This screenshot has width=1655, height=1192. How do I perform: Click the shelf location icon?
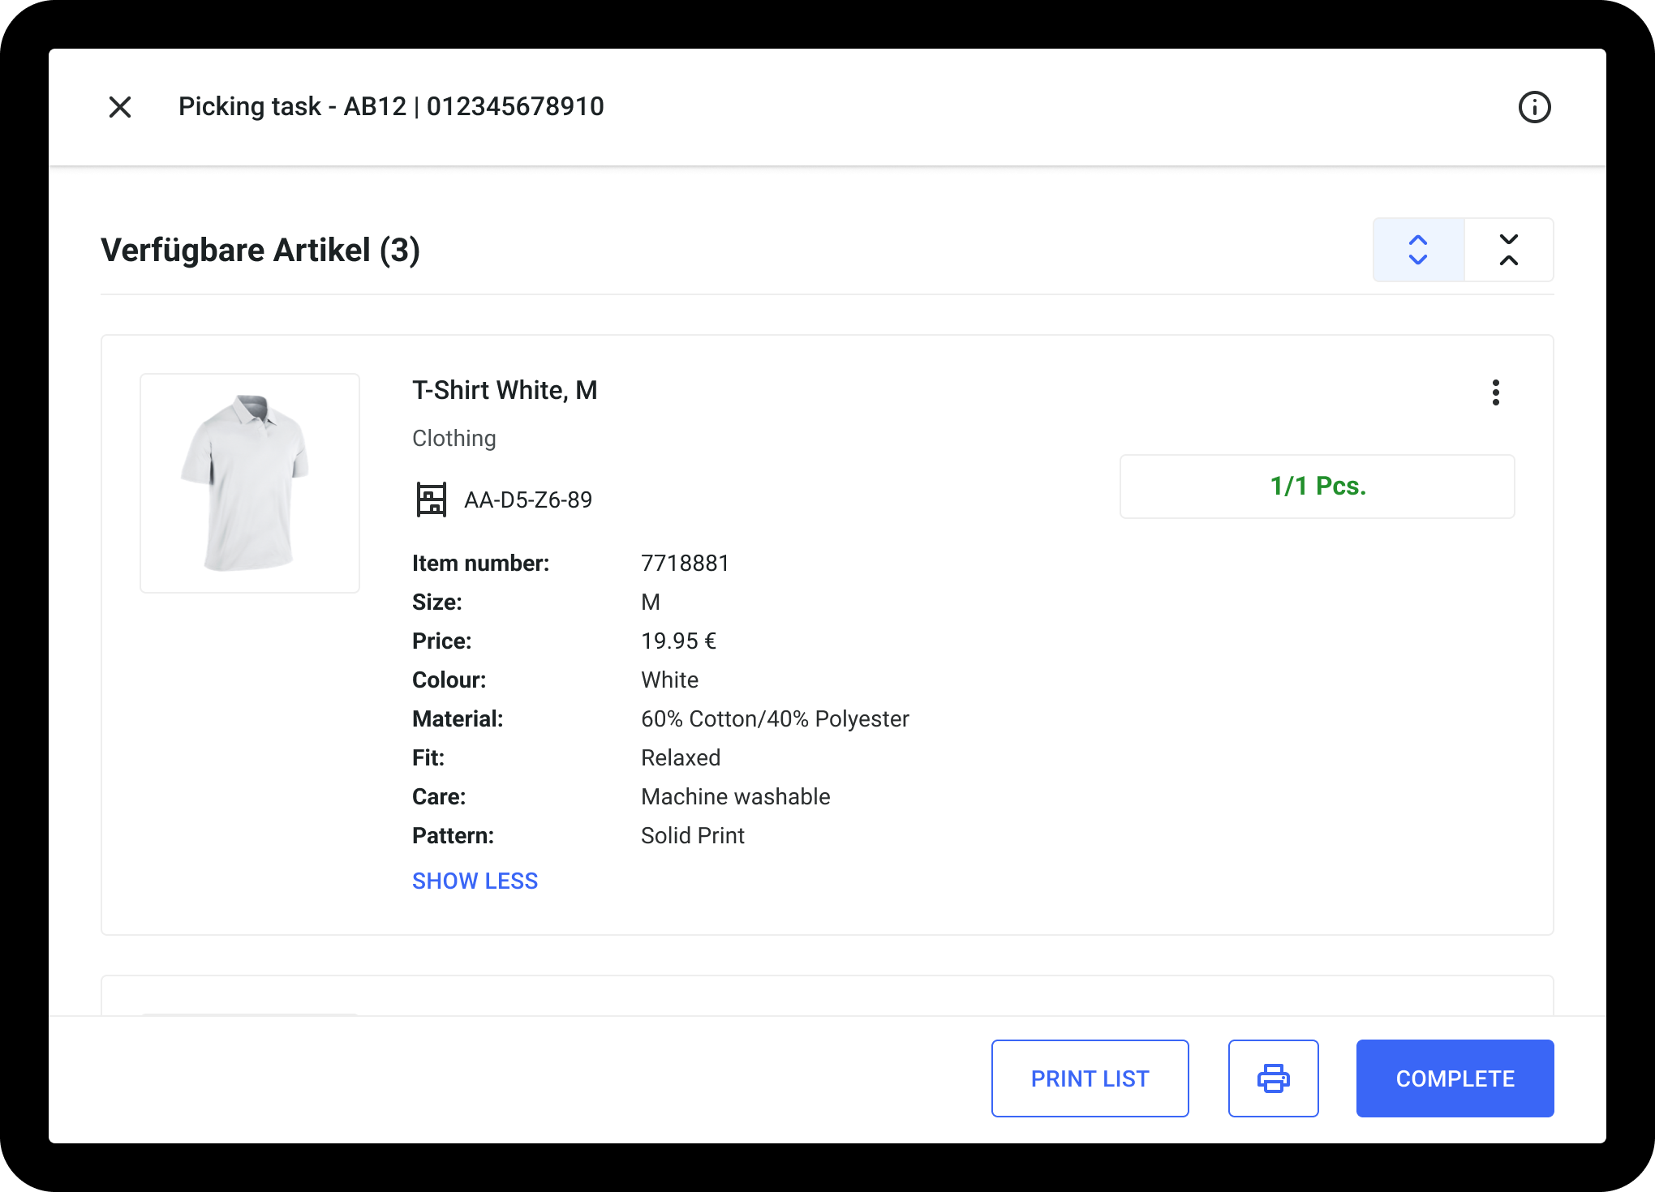click(431, 500)
